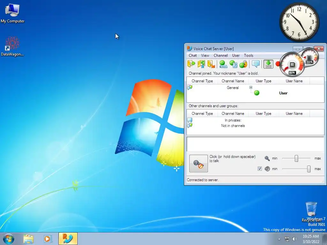Click in the chat message input box
The height and width of the screenshot is (245, 327).
255,144
